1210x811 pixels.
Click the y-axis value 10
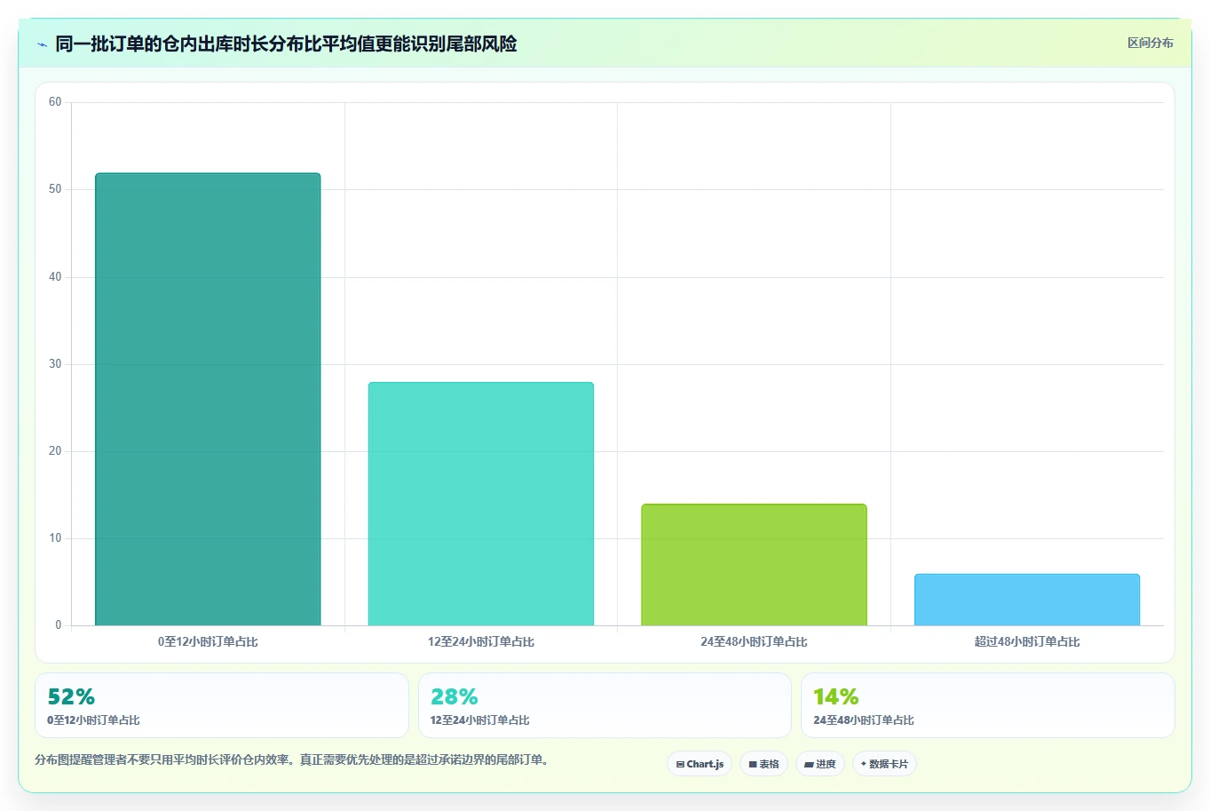tap(55, 538)
